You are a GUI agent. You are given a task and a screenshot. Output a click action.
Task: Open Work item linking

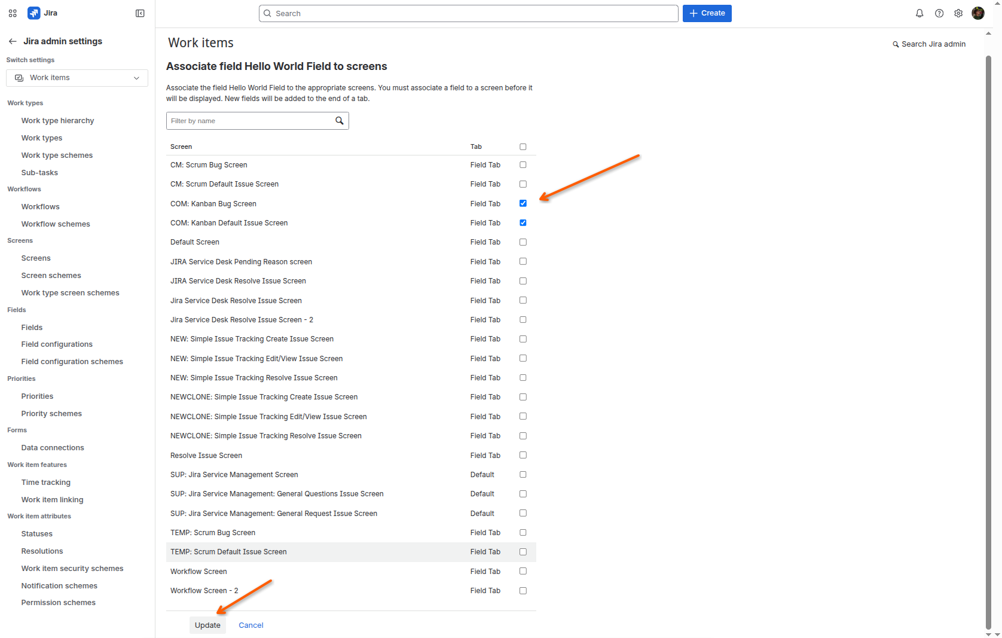(52, 500)
